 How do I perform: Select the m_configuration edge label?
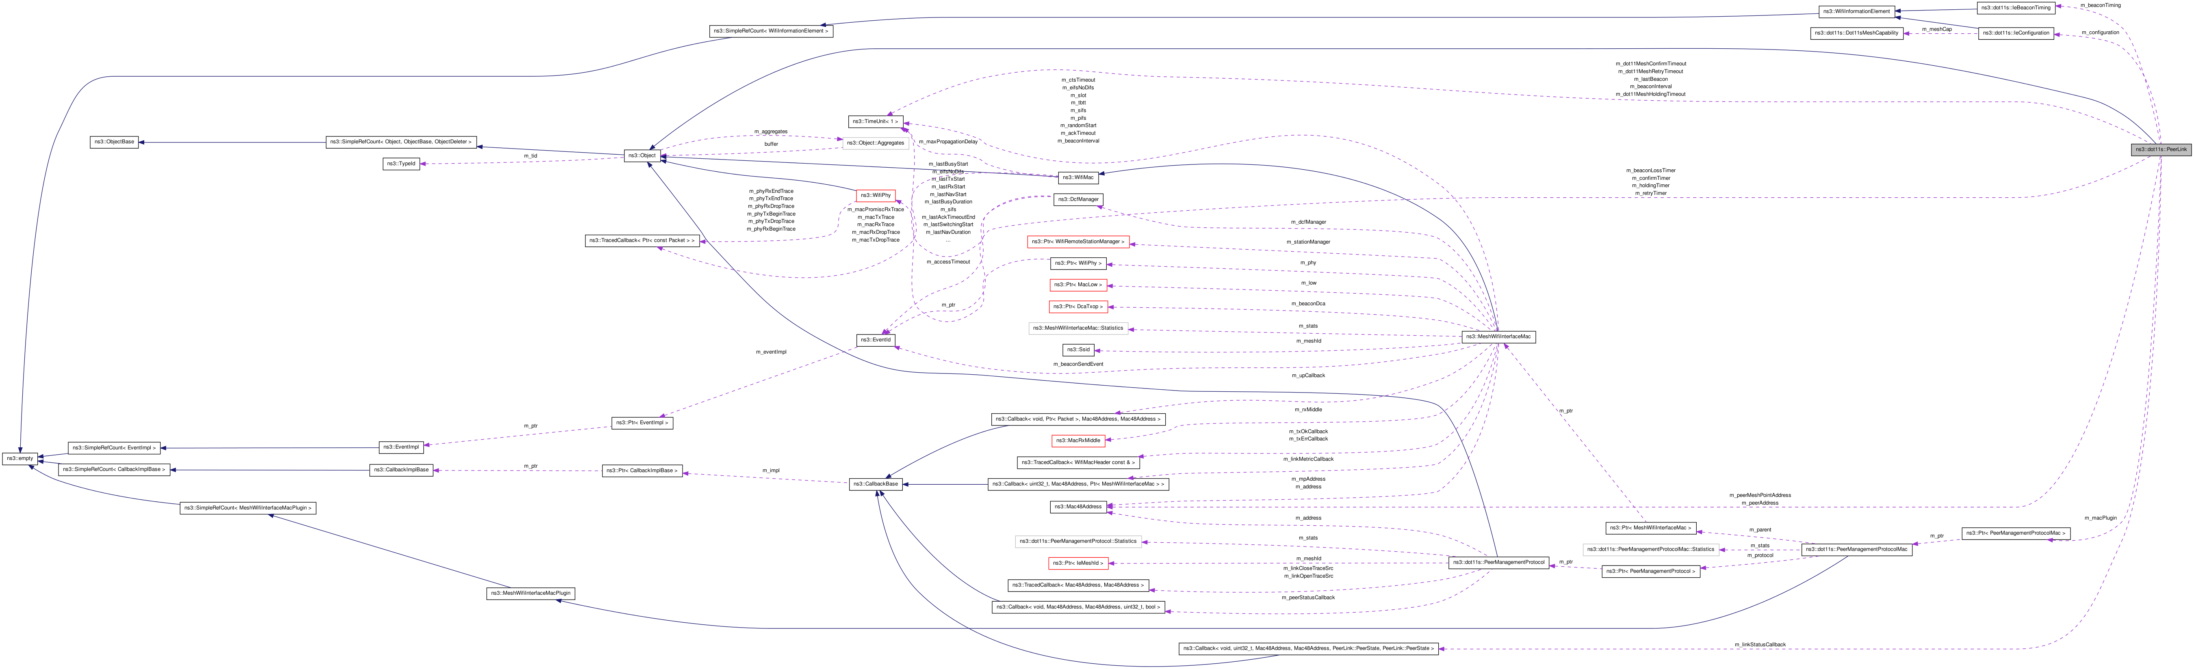(2100, 33)
